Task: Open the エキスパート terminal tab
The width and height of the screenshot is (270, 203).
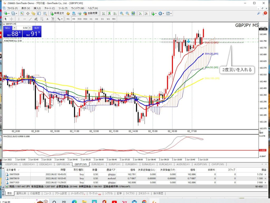Action: coord(144,193)
